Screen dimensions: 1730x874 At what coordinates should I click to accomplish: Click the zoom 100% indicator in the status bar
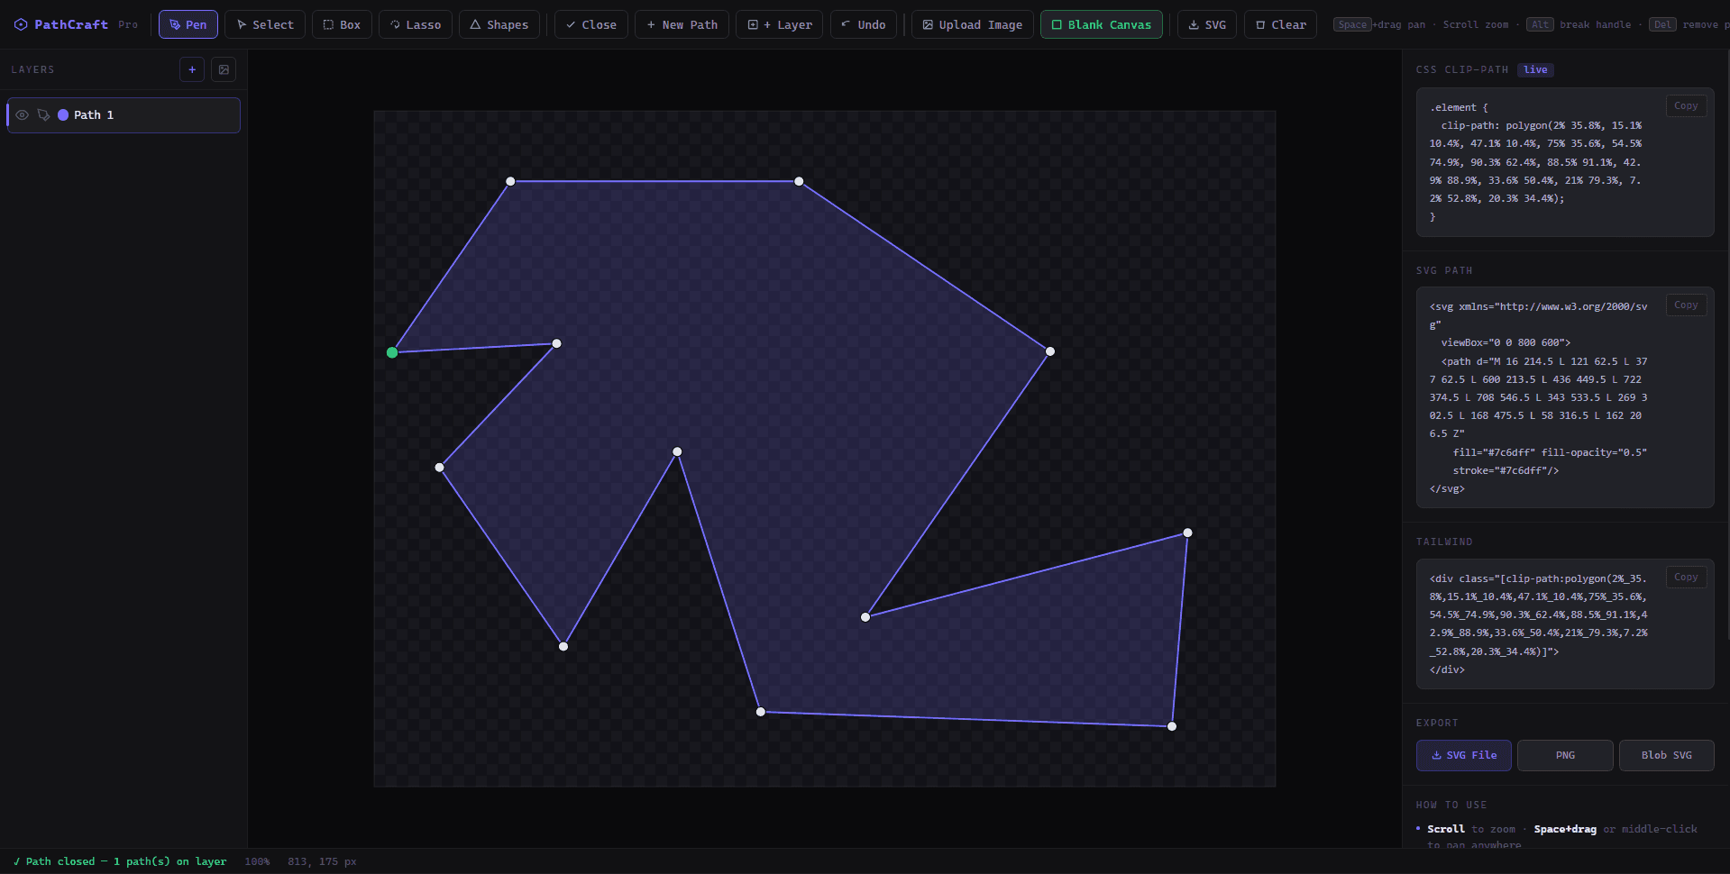[257, 861]
